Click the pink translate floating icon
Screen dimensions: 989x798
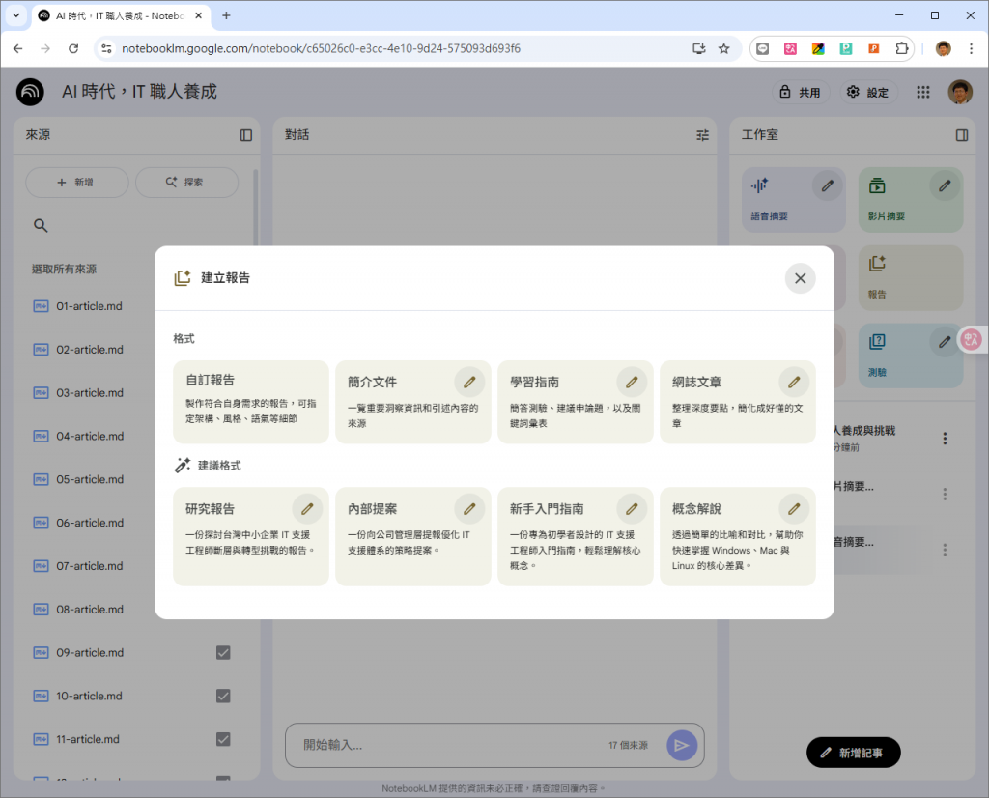[x=972, y=340]
